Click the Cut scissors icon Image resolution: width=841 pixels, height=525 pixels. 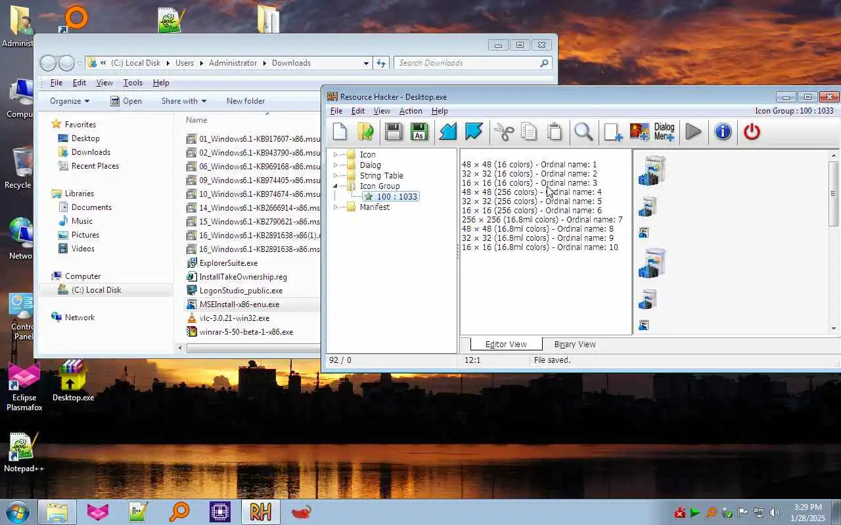pos(504,132)
